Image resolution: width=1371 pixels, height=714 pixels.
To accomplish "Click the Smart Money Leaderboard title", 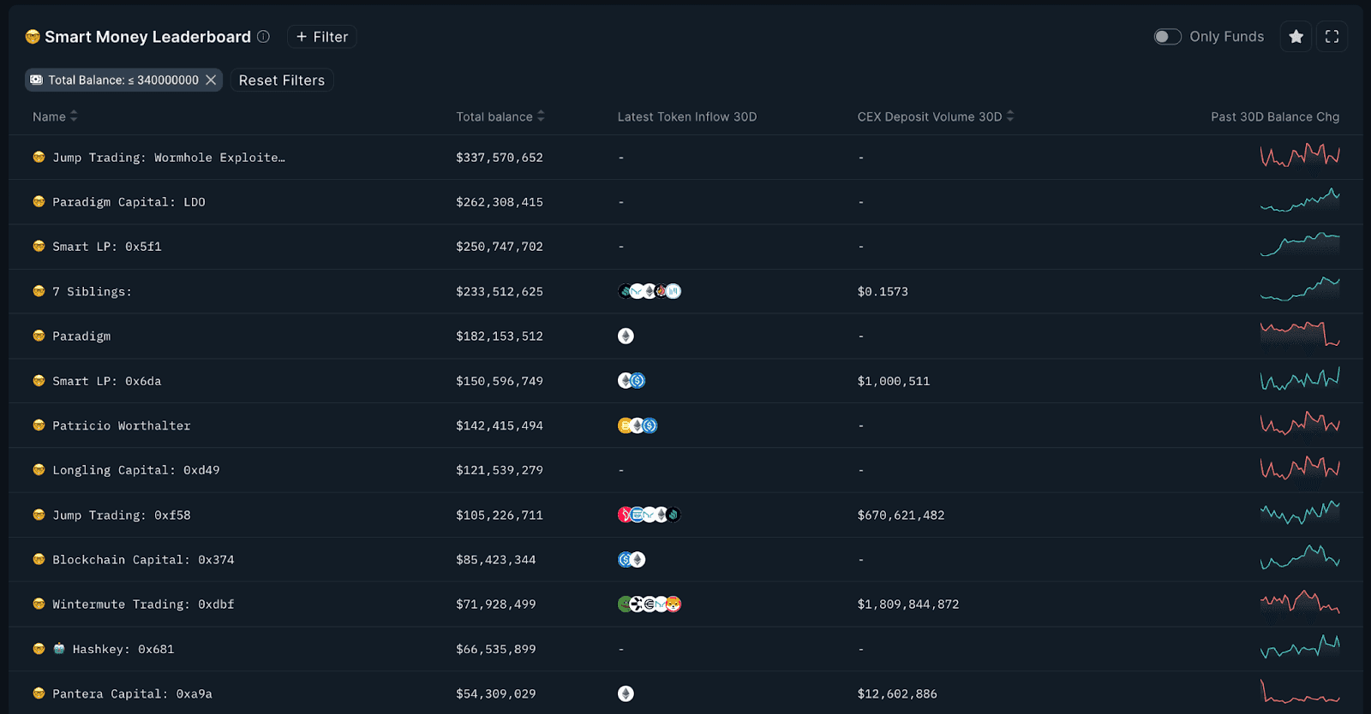I will click(x=147, y=37).
